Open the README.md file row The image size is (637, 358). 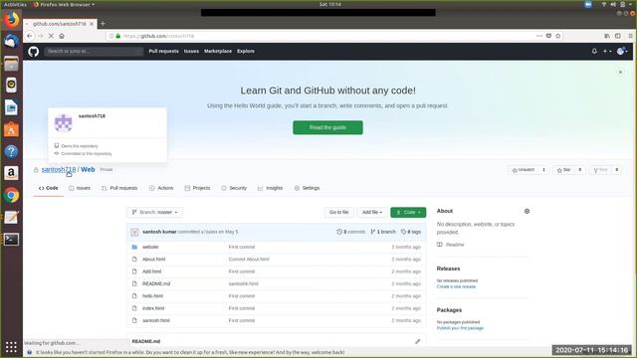(277, 283)
